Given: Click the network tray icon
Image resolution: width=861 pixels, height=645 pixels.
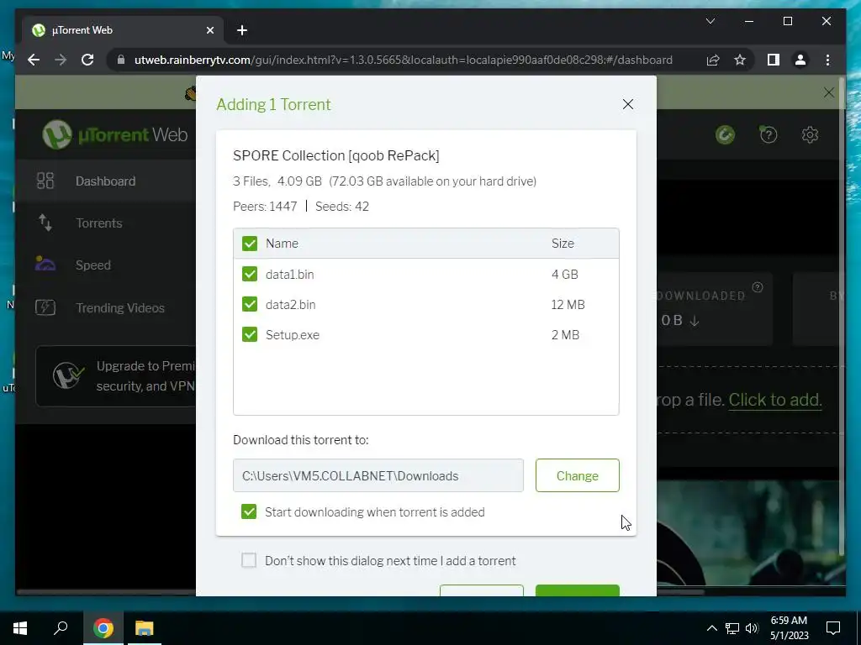Looking at the screenshot, I should [x=732, y=628].
